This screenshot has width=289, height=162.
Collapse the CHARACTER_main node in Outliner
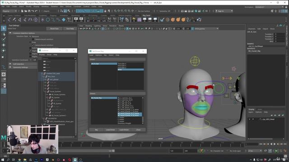(x=42, y=73)
